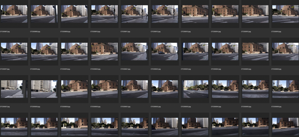Choose the image preview of CTC00830.jpg
The width and height of the screenshot is (299, 137).
click(104, 89)
